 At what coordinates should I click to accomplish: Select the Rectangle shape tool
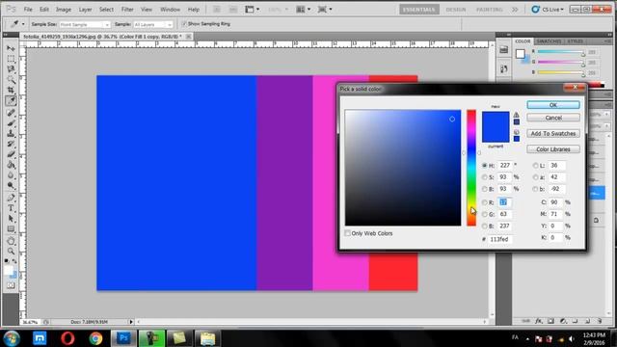tap(11, 229)
